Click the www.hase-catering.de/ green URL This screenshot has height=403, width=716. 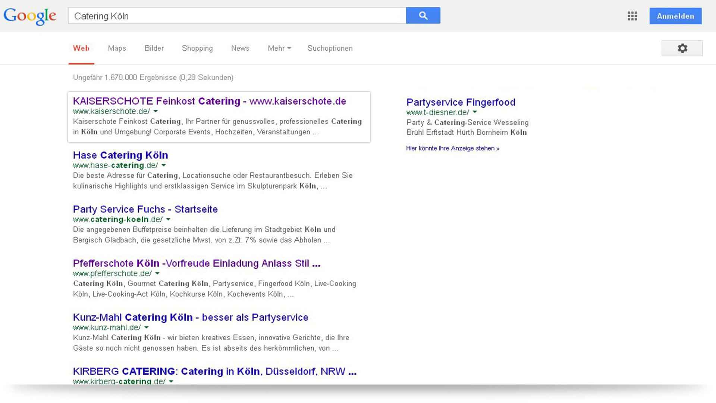(x=116, y=165)
